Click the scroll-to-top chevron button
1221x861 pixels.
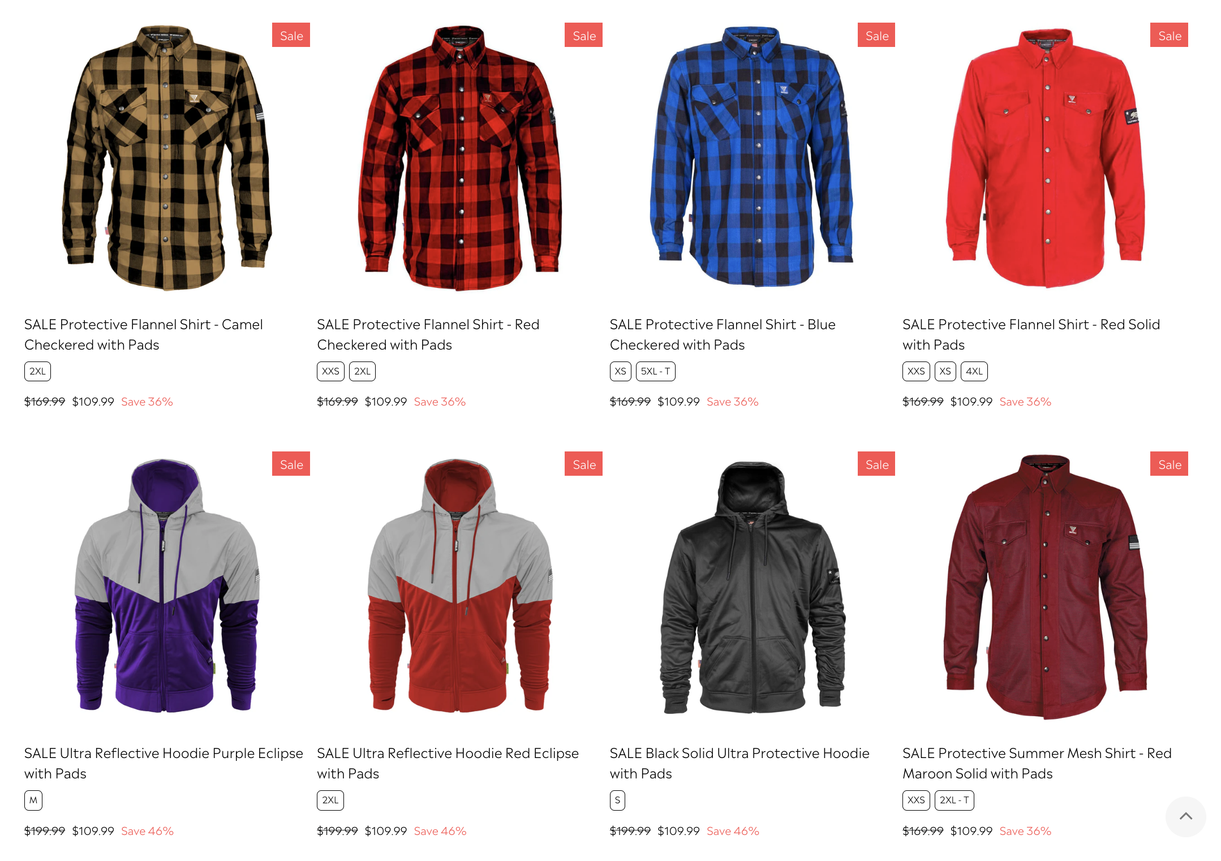coord(1185,816)
